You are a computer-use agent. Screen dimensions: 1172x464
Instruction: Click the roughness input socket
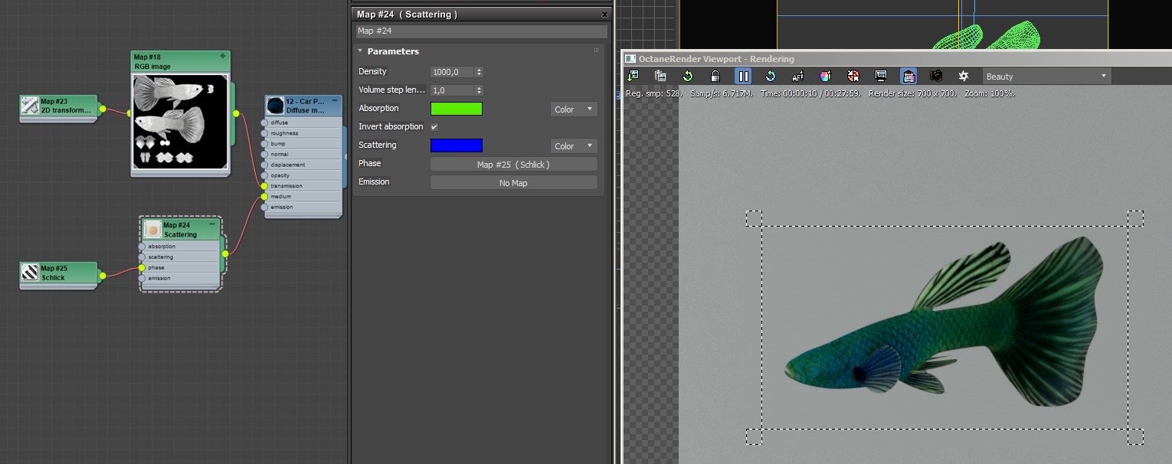[x=264, y=132]
